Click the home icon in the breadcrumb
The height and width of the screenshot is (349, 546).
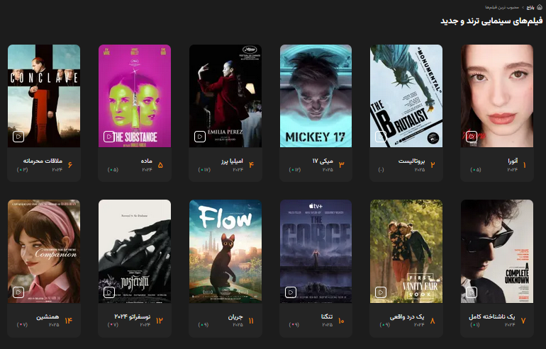[x=540, y=7]
